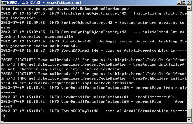
Task: Click the vertical scrollbar thumb
Action: point(189,113)
